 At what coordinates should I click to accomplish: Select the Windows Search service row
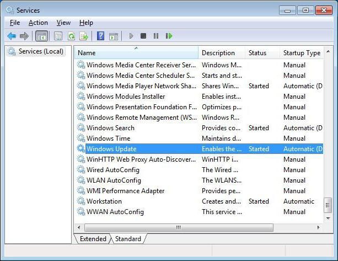point(200,127)
